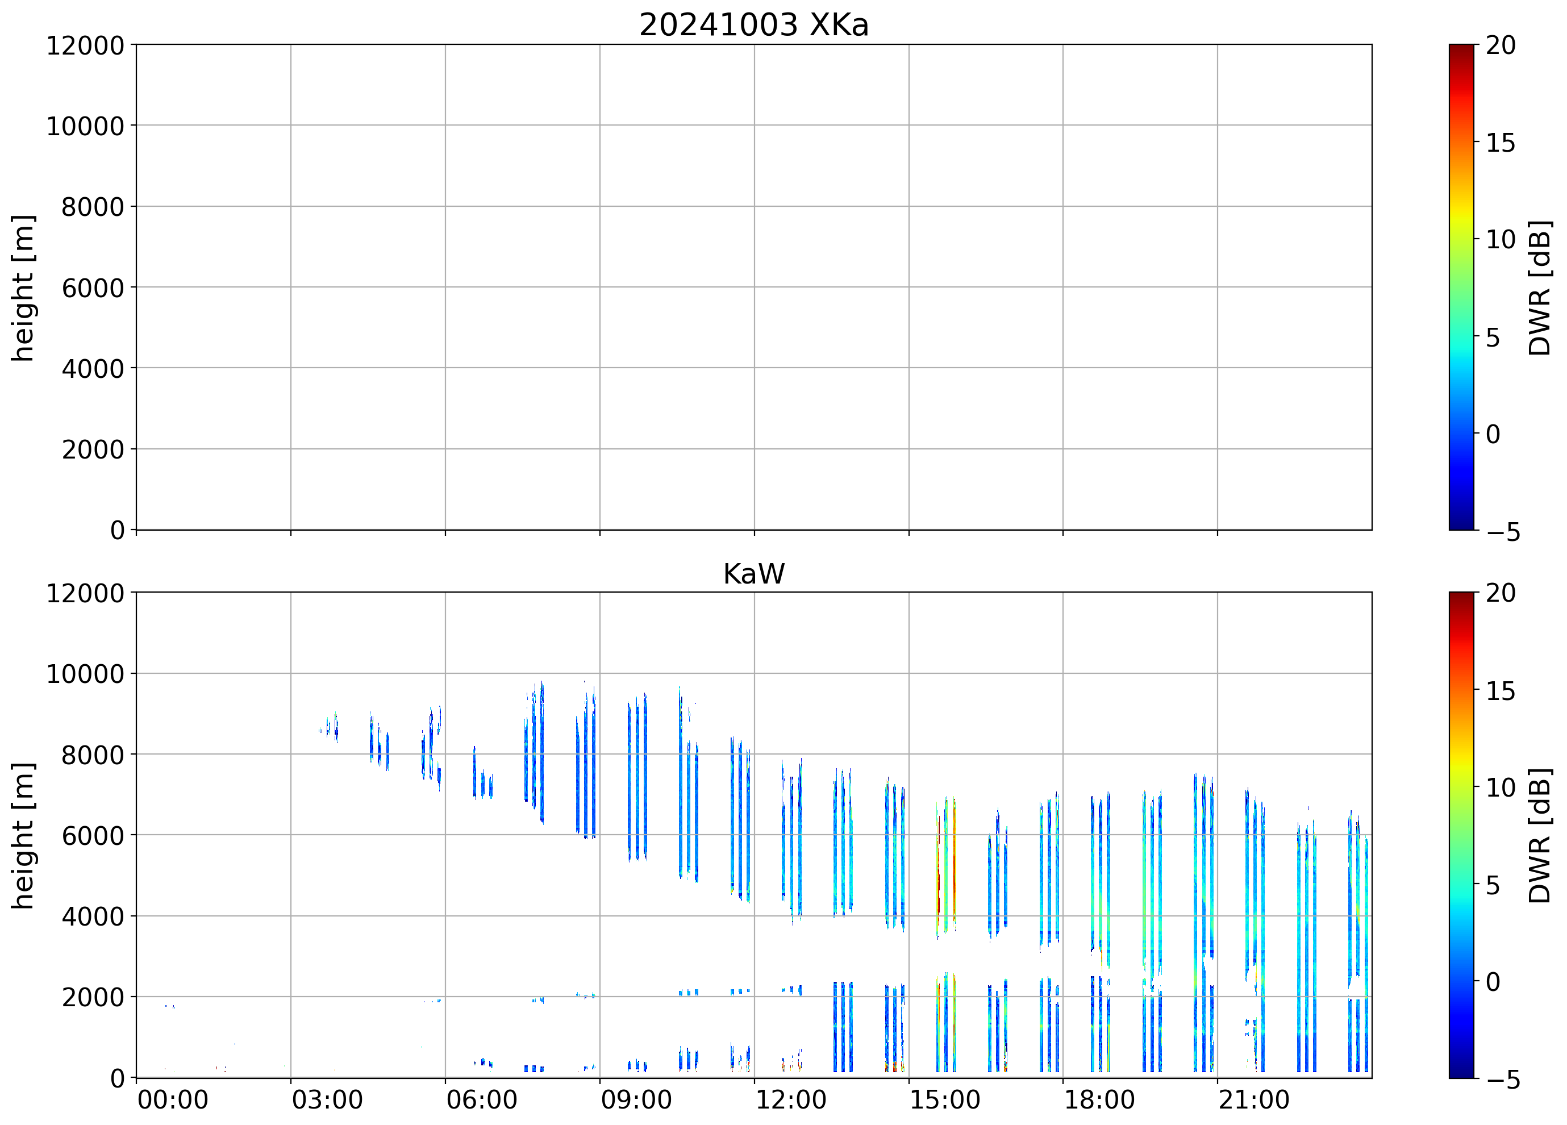Click the '10000' tick of the bottom plot

point(85,674)
